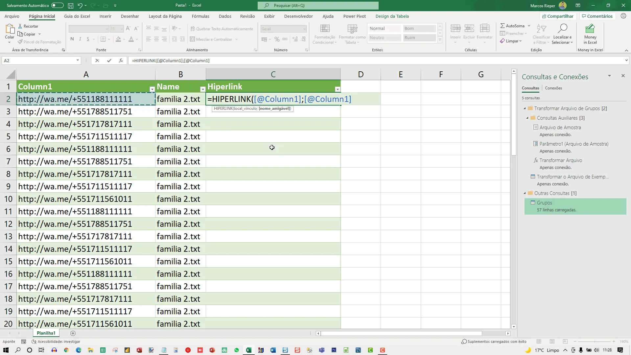Open the insert function fx icon

121,60
